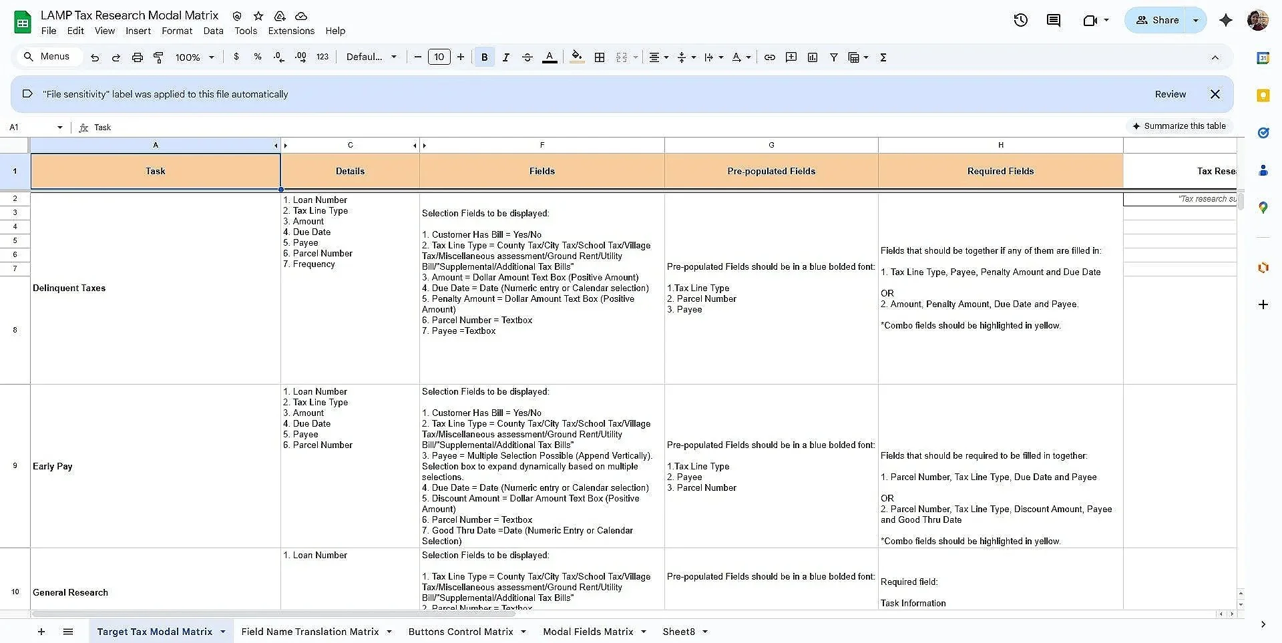The image size is (1282, 643).
Task: Open Contacts side panel
Action: coord(1263,170)
